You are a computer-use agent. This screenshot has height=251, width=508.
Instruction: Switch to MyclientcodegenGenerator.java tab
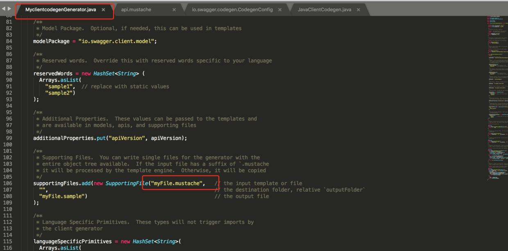pos(61,9)
